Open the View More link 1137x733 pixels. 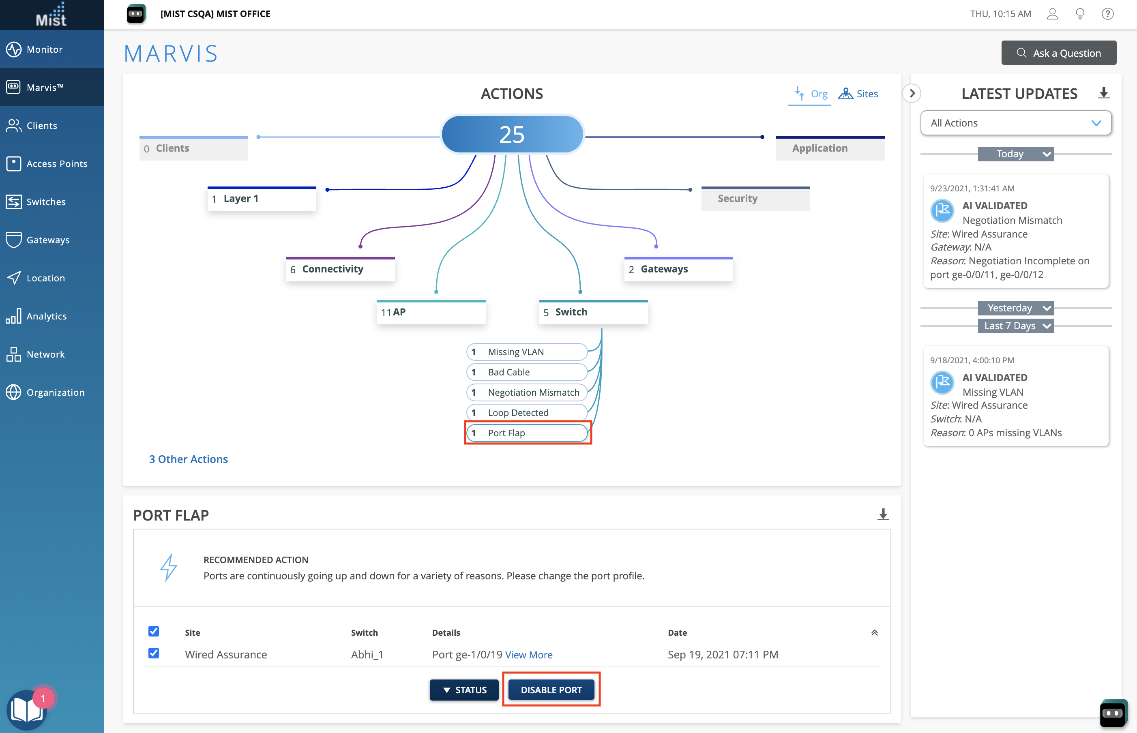(528, 654)
